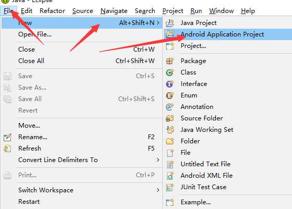Expand the New submenu arrow
Viewport: 292px width, 209px height.
click(x=158, y=23)
